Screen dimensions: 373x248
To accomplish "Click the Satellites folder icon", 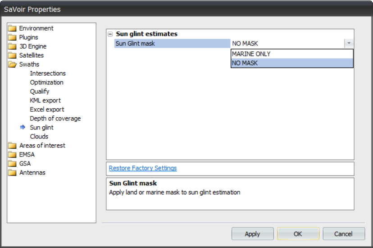I will click(x=12, y=55).
